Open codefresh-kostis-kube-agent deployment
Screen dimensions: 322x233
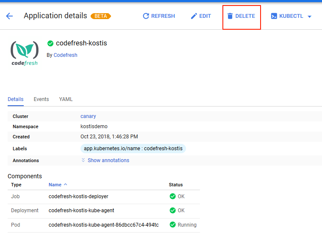click(x=81, y=211)
